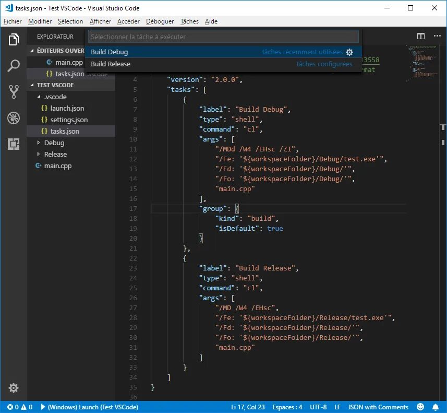447x413 pixels.
Task: Click Li 17, Col 23 cursor position
Action: click(248, 407)
